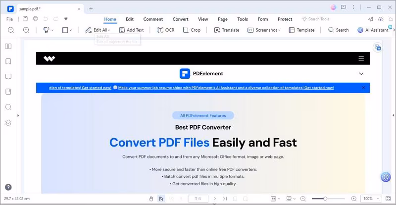Click the Save icon in quick toolbar

click(25, 19)
